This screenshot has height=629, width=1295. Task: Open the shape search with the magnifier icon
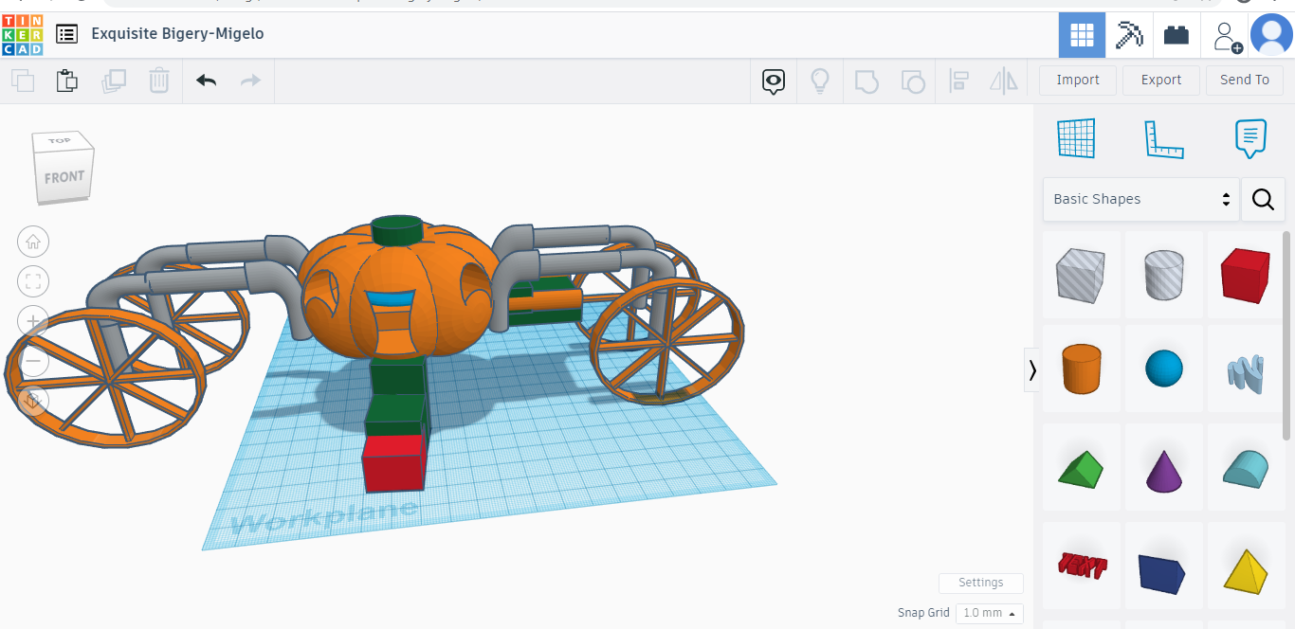(x=1263, y=199)
